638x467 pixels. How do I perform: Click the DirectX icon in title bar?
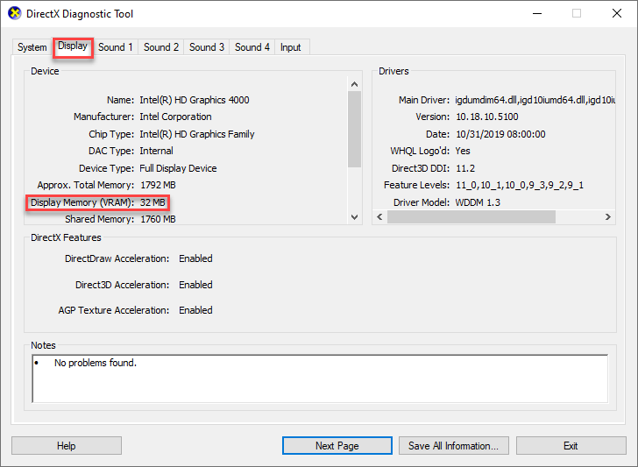[14, 14]
